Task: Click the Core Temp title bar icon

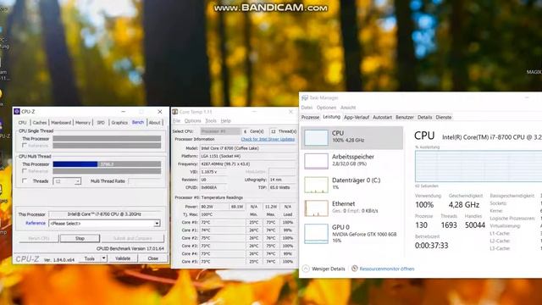Action: tap(175, 112)
